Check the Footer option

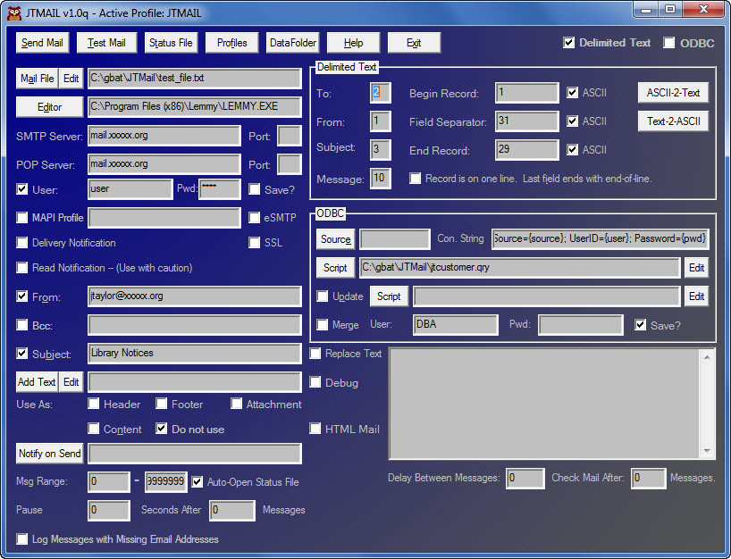[162, 404]
